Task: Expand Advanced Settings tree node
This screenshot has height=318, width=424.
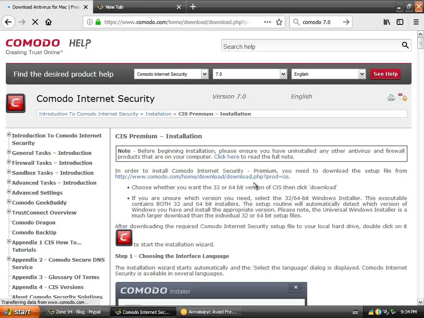Action: (9, 192)
